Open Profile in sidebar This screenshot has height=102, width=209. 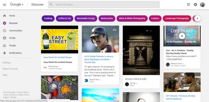pos(12,38)
